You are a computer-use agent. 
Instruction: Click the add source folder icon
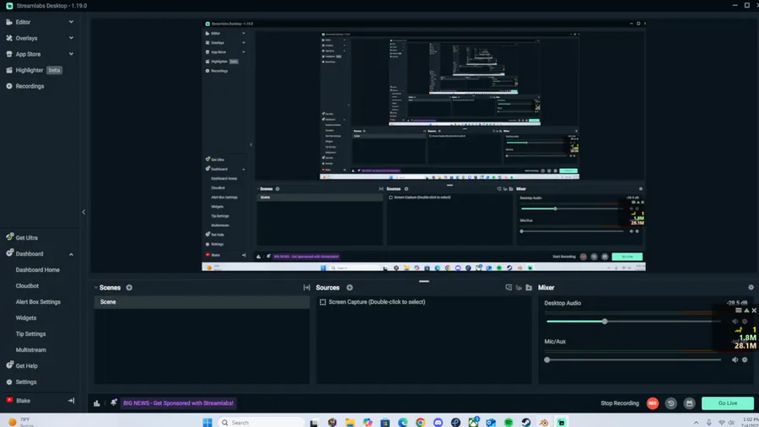pyautogui.click(x=529, y=288)
